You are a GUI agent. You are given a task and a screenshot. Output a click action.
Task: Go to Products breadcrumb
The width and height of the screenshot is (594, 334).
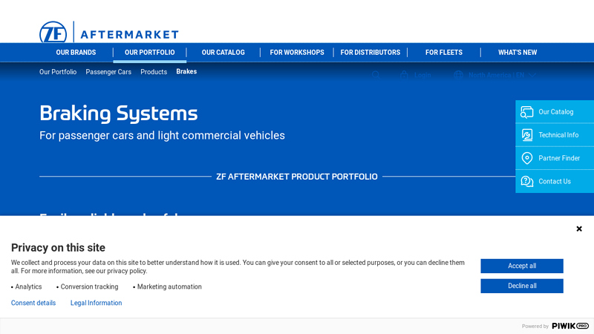click(x=154, y=71)
